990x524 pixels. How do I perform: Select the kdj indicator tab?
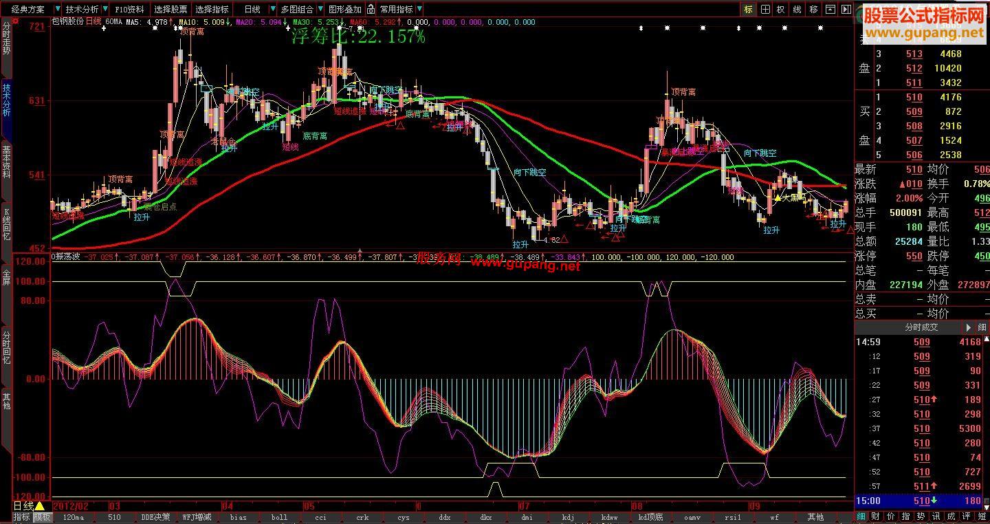(x=568, y=517)
